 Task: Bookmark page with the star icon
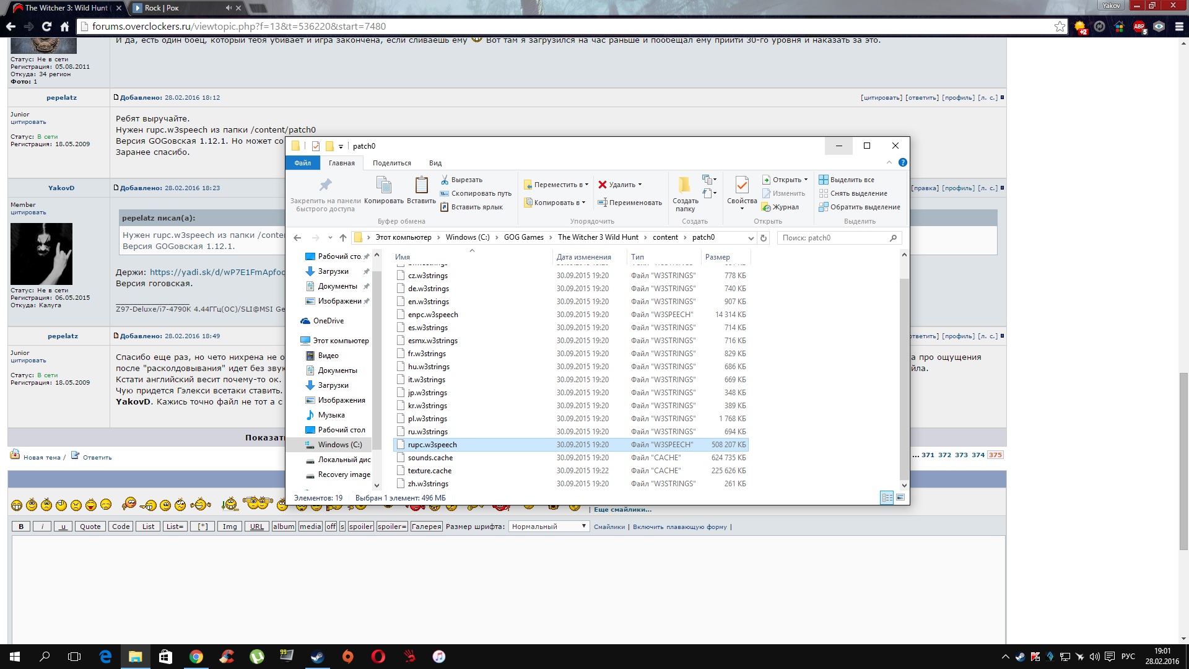pyautogui.click(x=1060, y=27)
